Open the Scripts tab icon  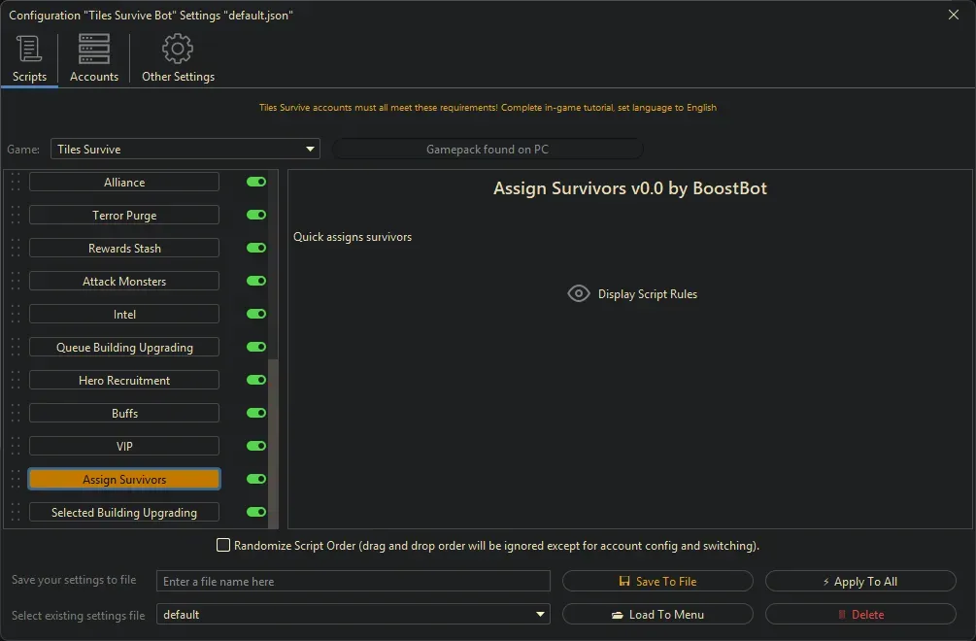[x=29, y=49]
